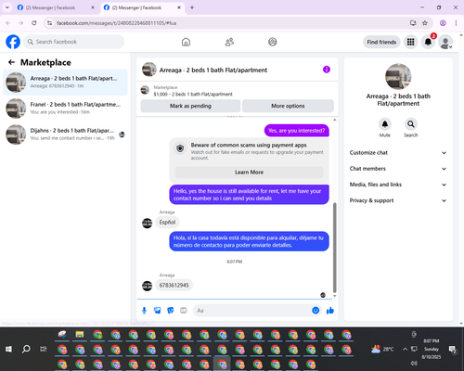Open File Explorer from taskbar
The height and width of the screenshot is (371, 464).
(80, 334)
